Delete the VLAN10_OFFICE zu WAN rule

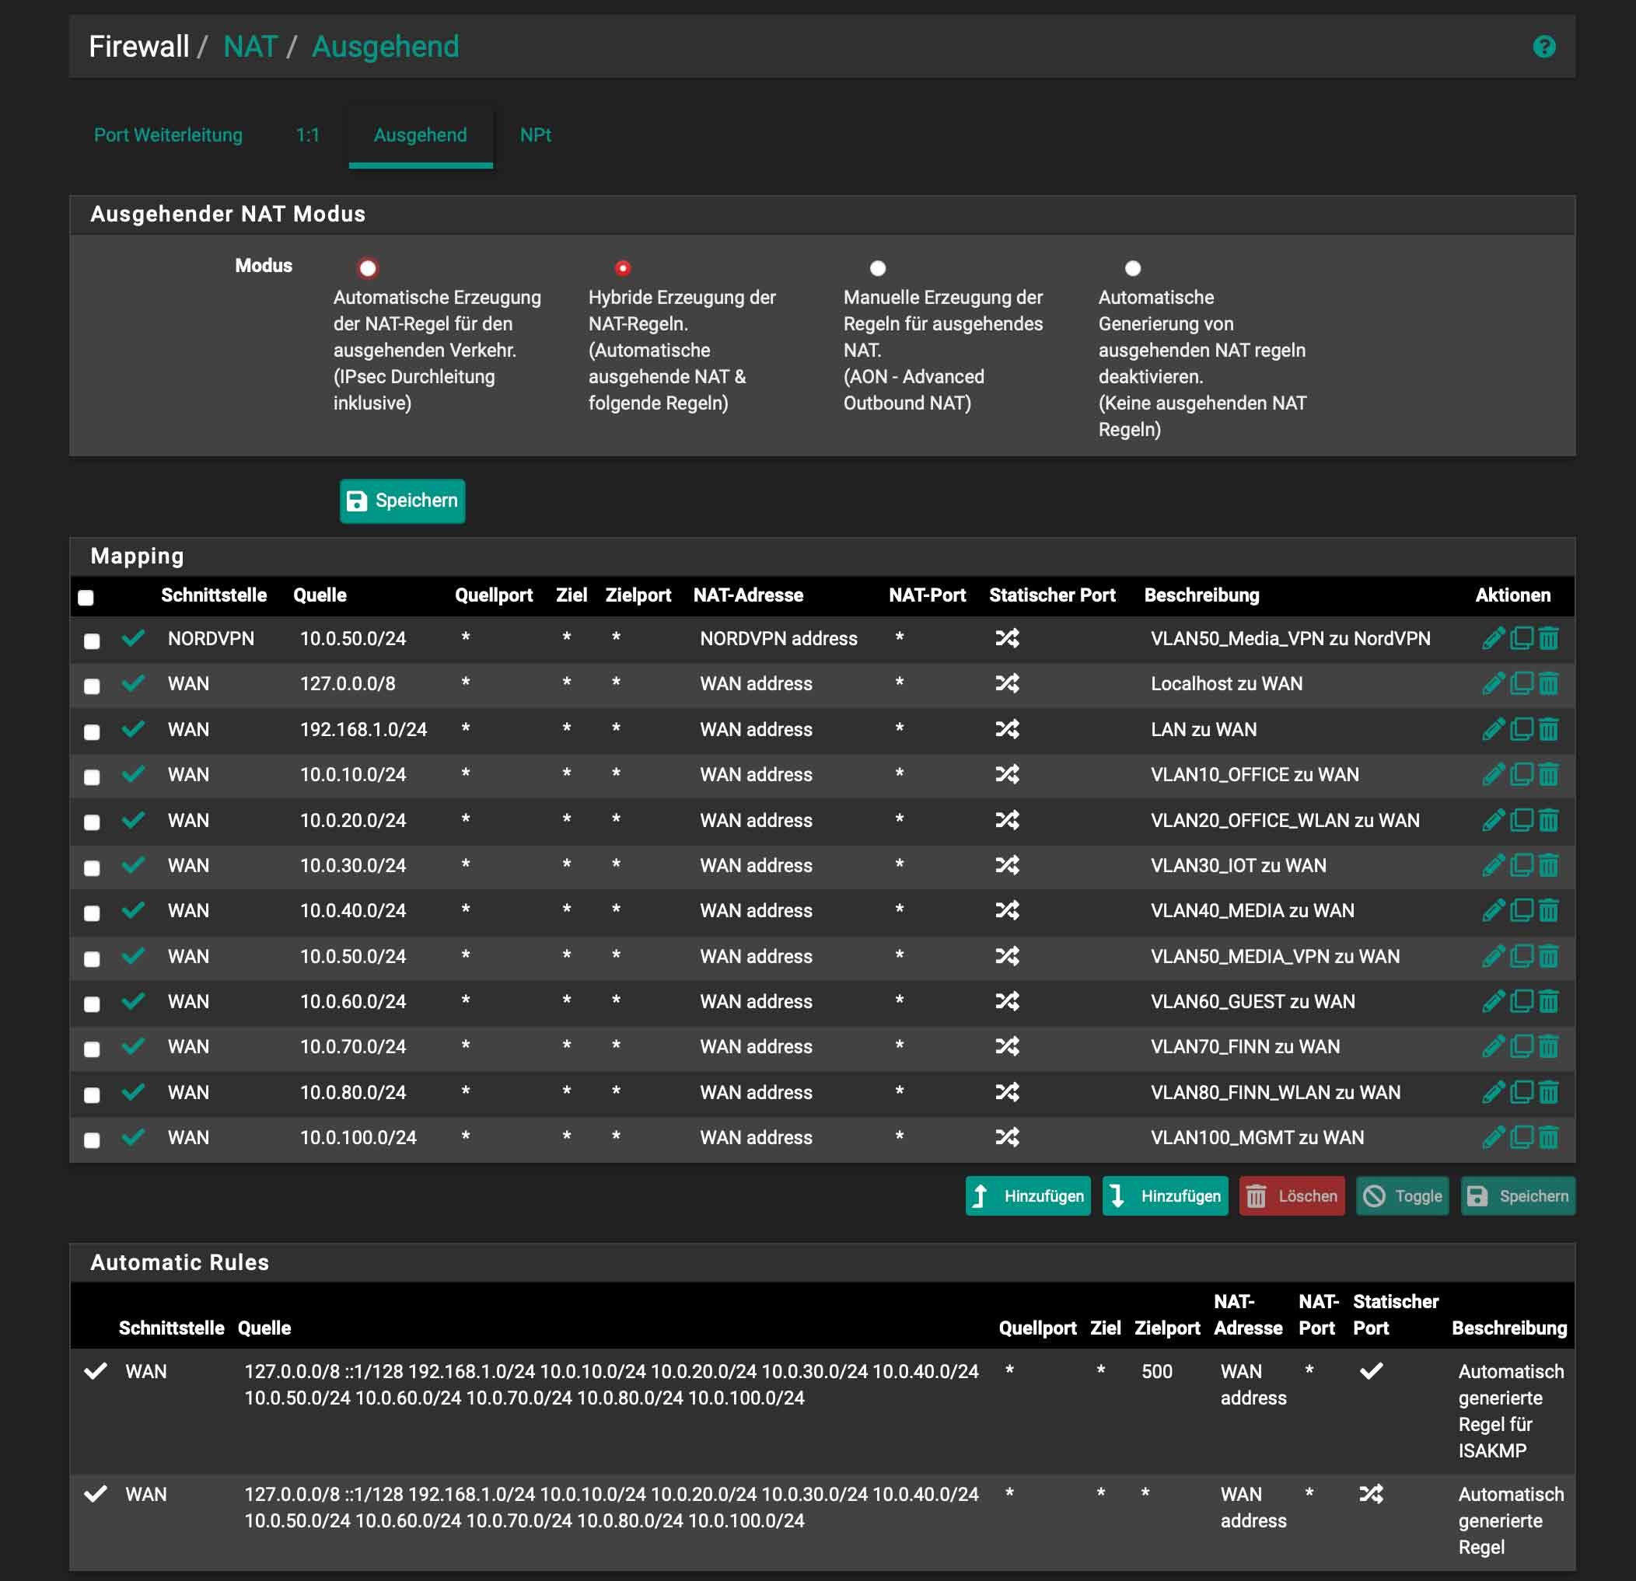pos(1548,774)
